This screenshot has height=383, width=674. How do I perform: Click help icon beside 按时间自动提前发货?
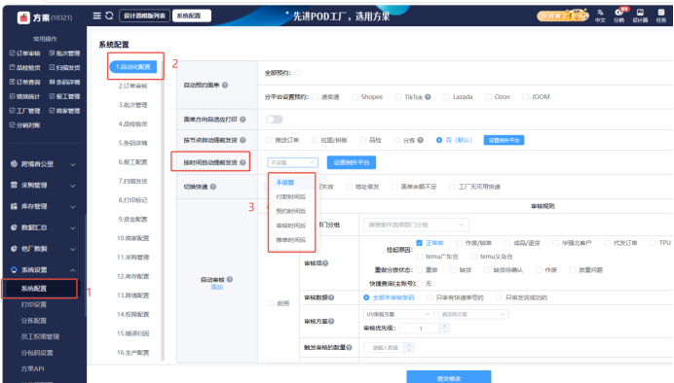243,162
